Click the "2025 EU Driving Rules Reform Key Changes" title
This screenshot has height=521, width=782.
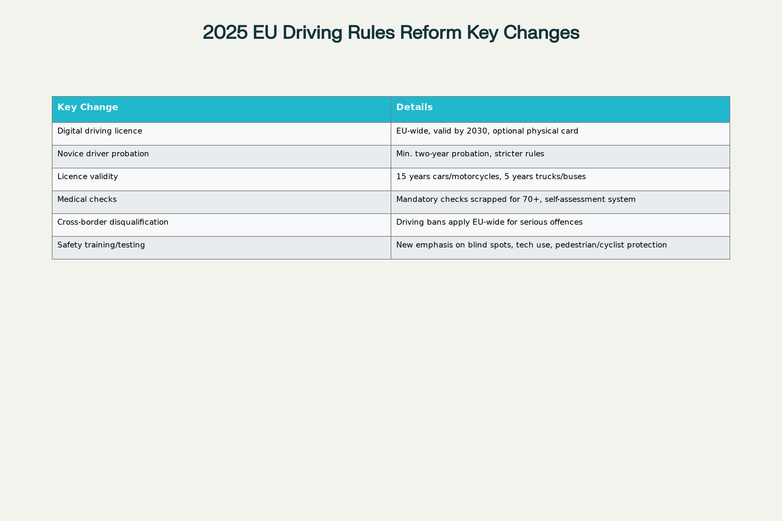pyautogui.click(x=391, y=33)
